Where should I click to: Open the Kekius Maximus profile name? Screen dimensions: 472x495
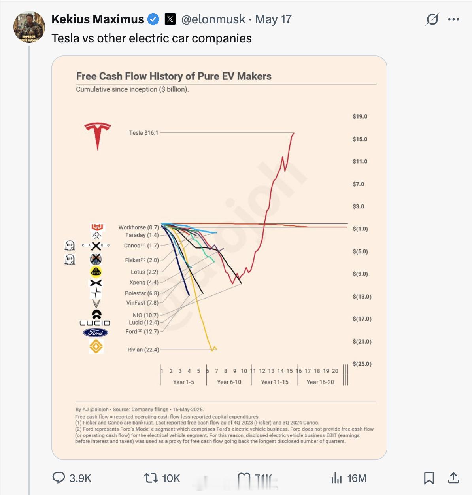point(98,19)
